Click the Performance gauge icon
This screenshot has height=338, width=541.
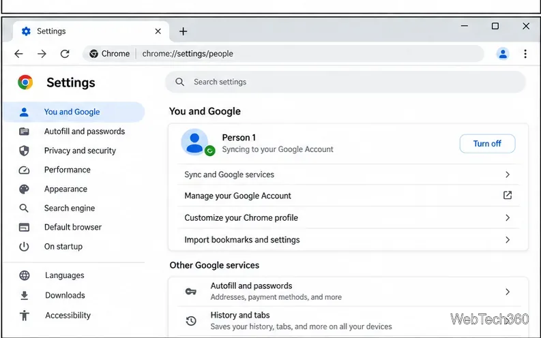(x=24, y=170)
